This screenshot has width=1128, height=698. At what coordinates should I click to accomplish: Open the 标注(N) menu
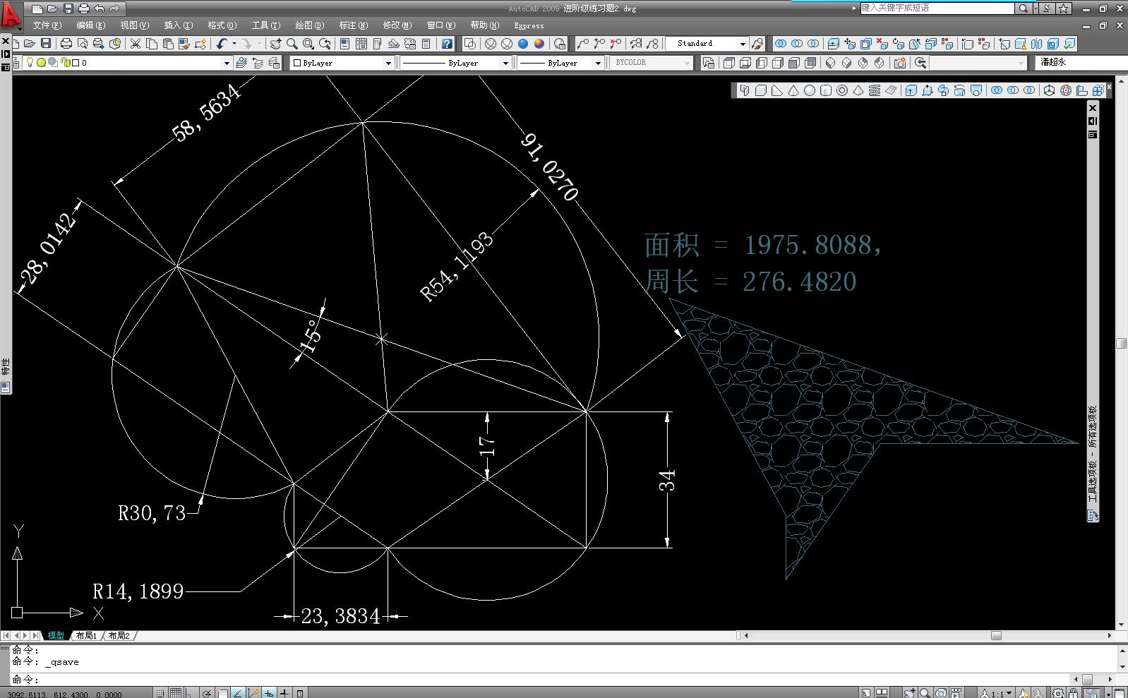(x=353, y=25)
